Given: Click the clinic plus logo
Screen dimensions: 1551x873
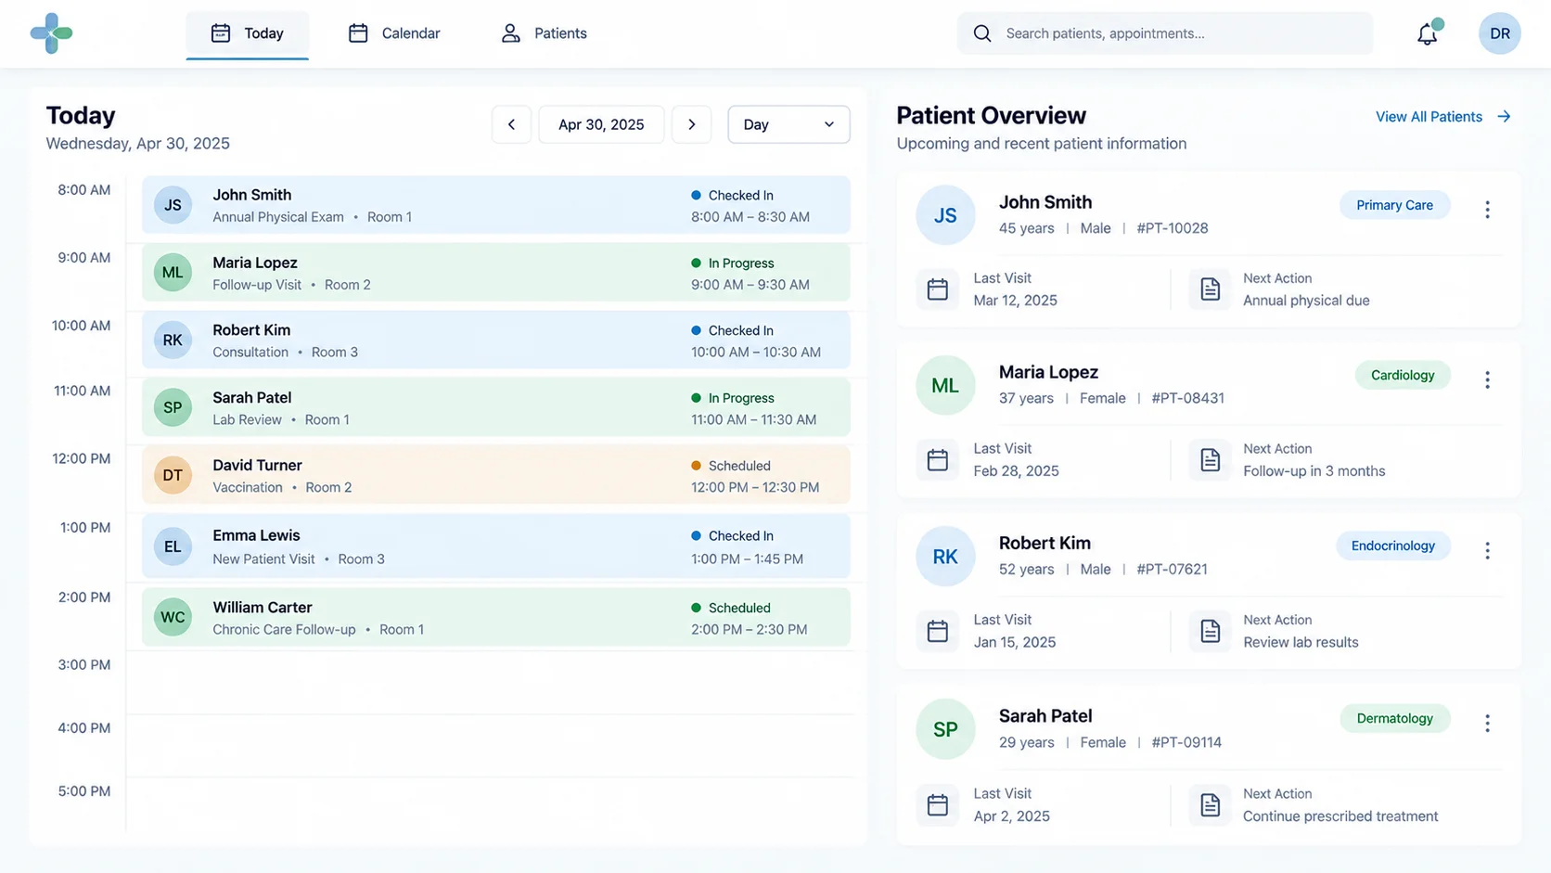Looking at the screenshot, I should coord(51,33).
